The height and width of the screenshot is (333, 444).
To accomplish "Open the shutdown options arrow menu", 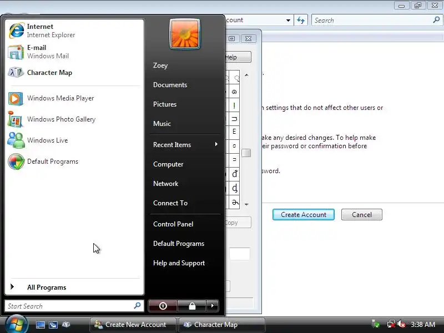I will tap(213, 306).
